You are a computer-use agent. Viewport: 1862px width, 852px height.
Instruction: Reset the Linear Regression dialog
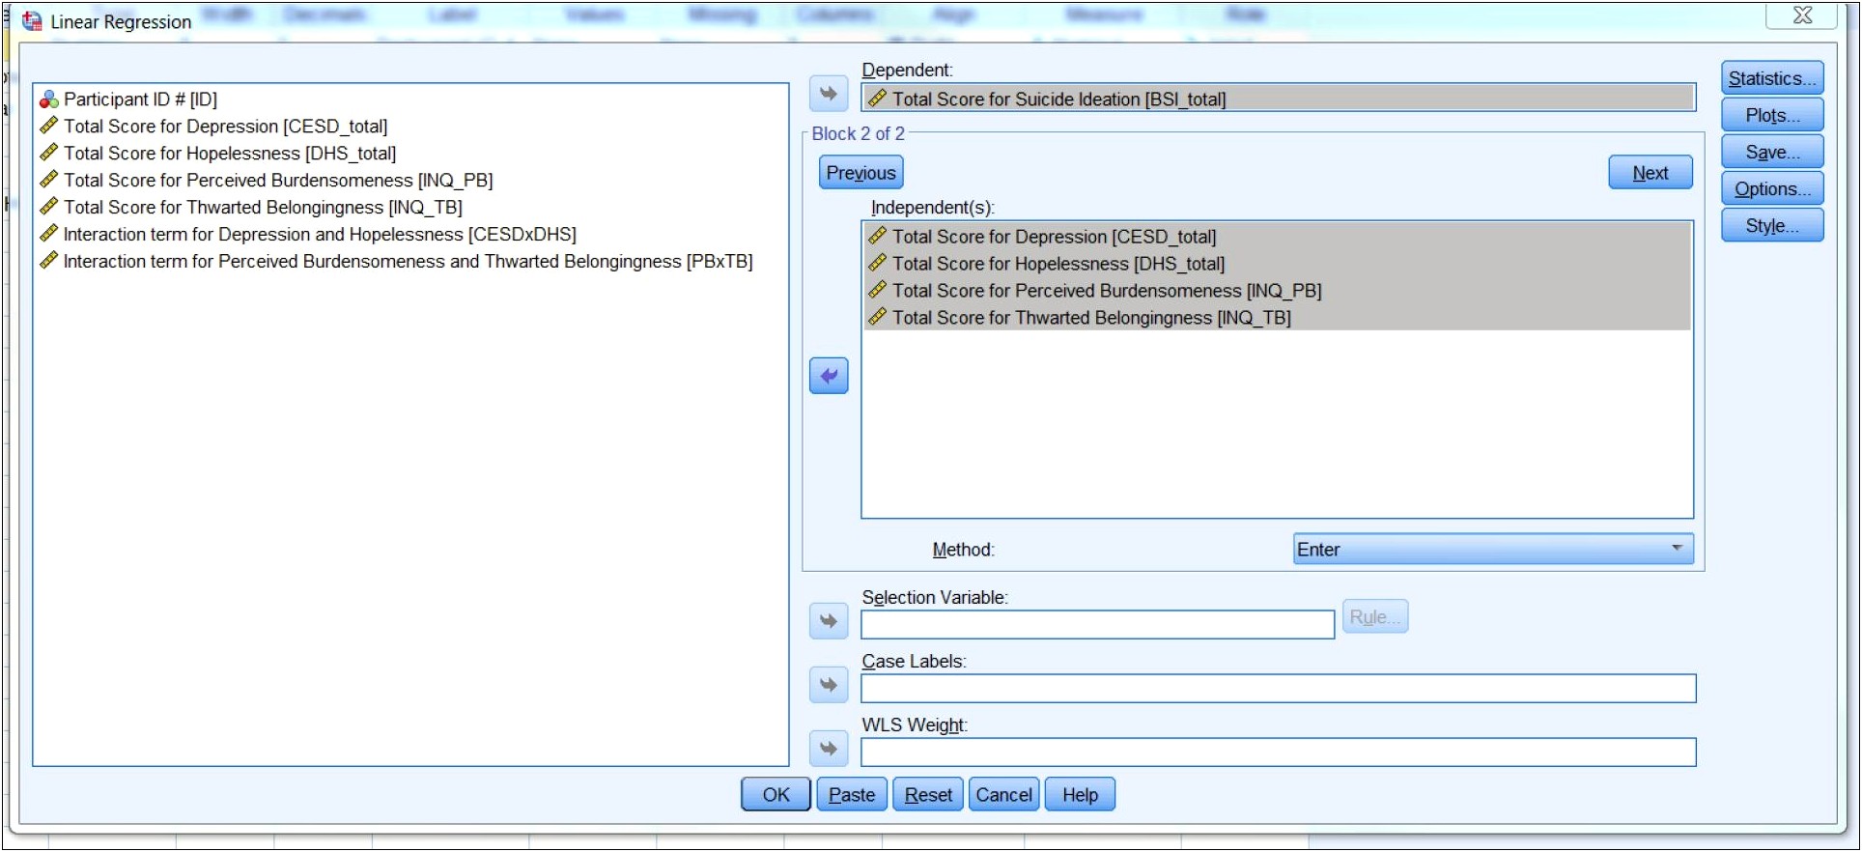pos(928,794)
